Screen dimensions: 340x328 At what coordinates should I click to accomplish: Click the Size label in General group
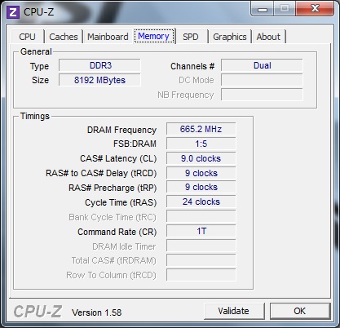(x=40, y=80)
